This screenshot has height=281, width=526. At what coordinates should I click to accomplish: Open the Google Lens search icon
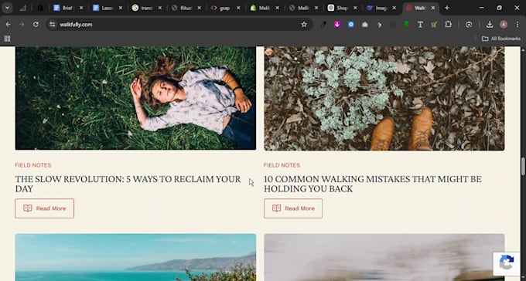click(469, 25)
